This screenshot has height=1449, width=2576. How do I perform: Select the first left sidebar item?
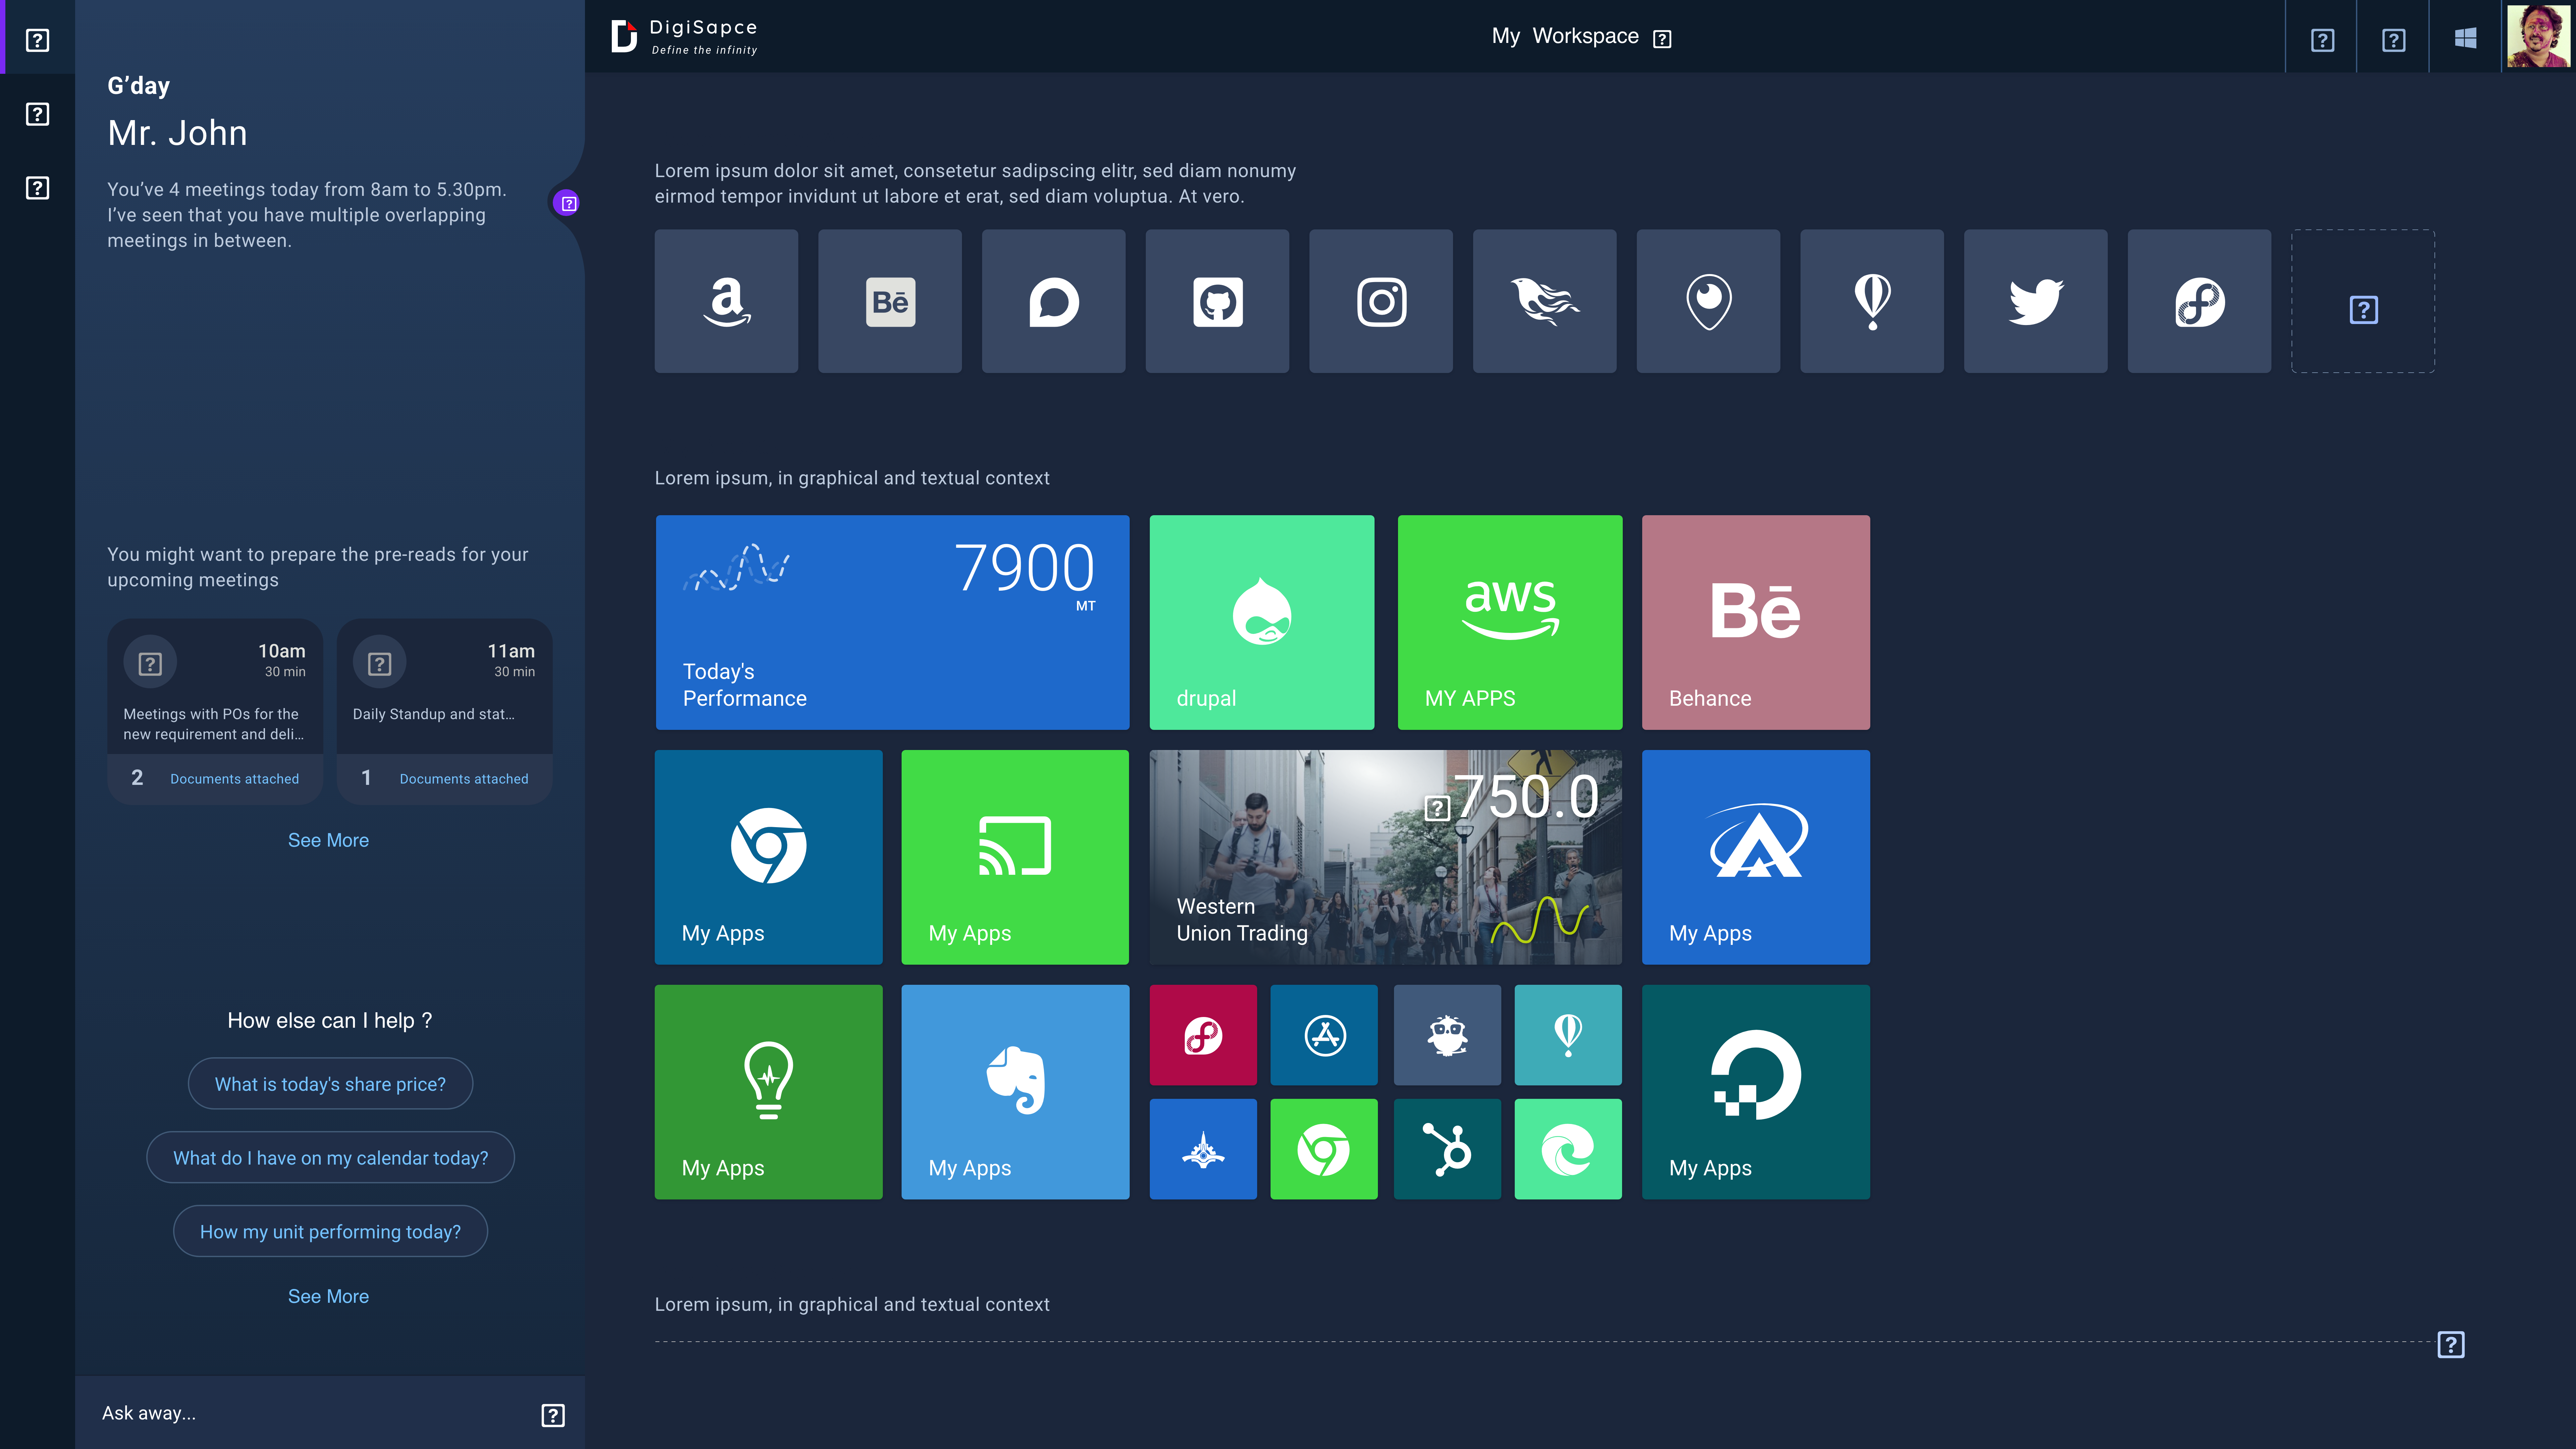(x=37, y=40)
